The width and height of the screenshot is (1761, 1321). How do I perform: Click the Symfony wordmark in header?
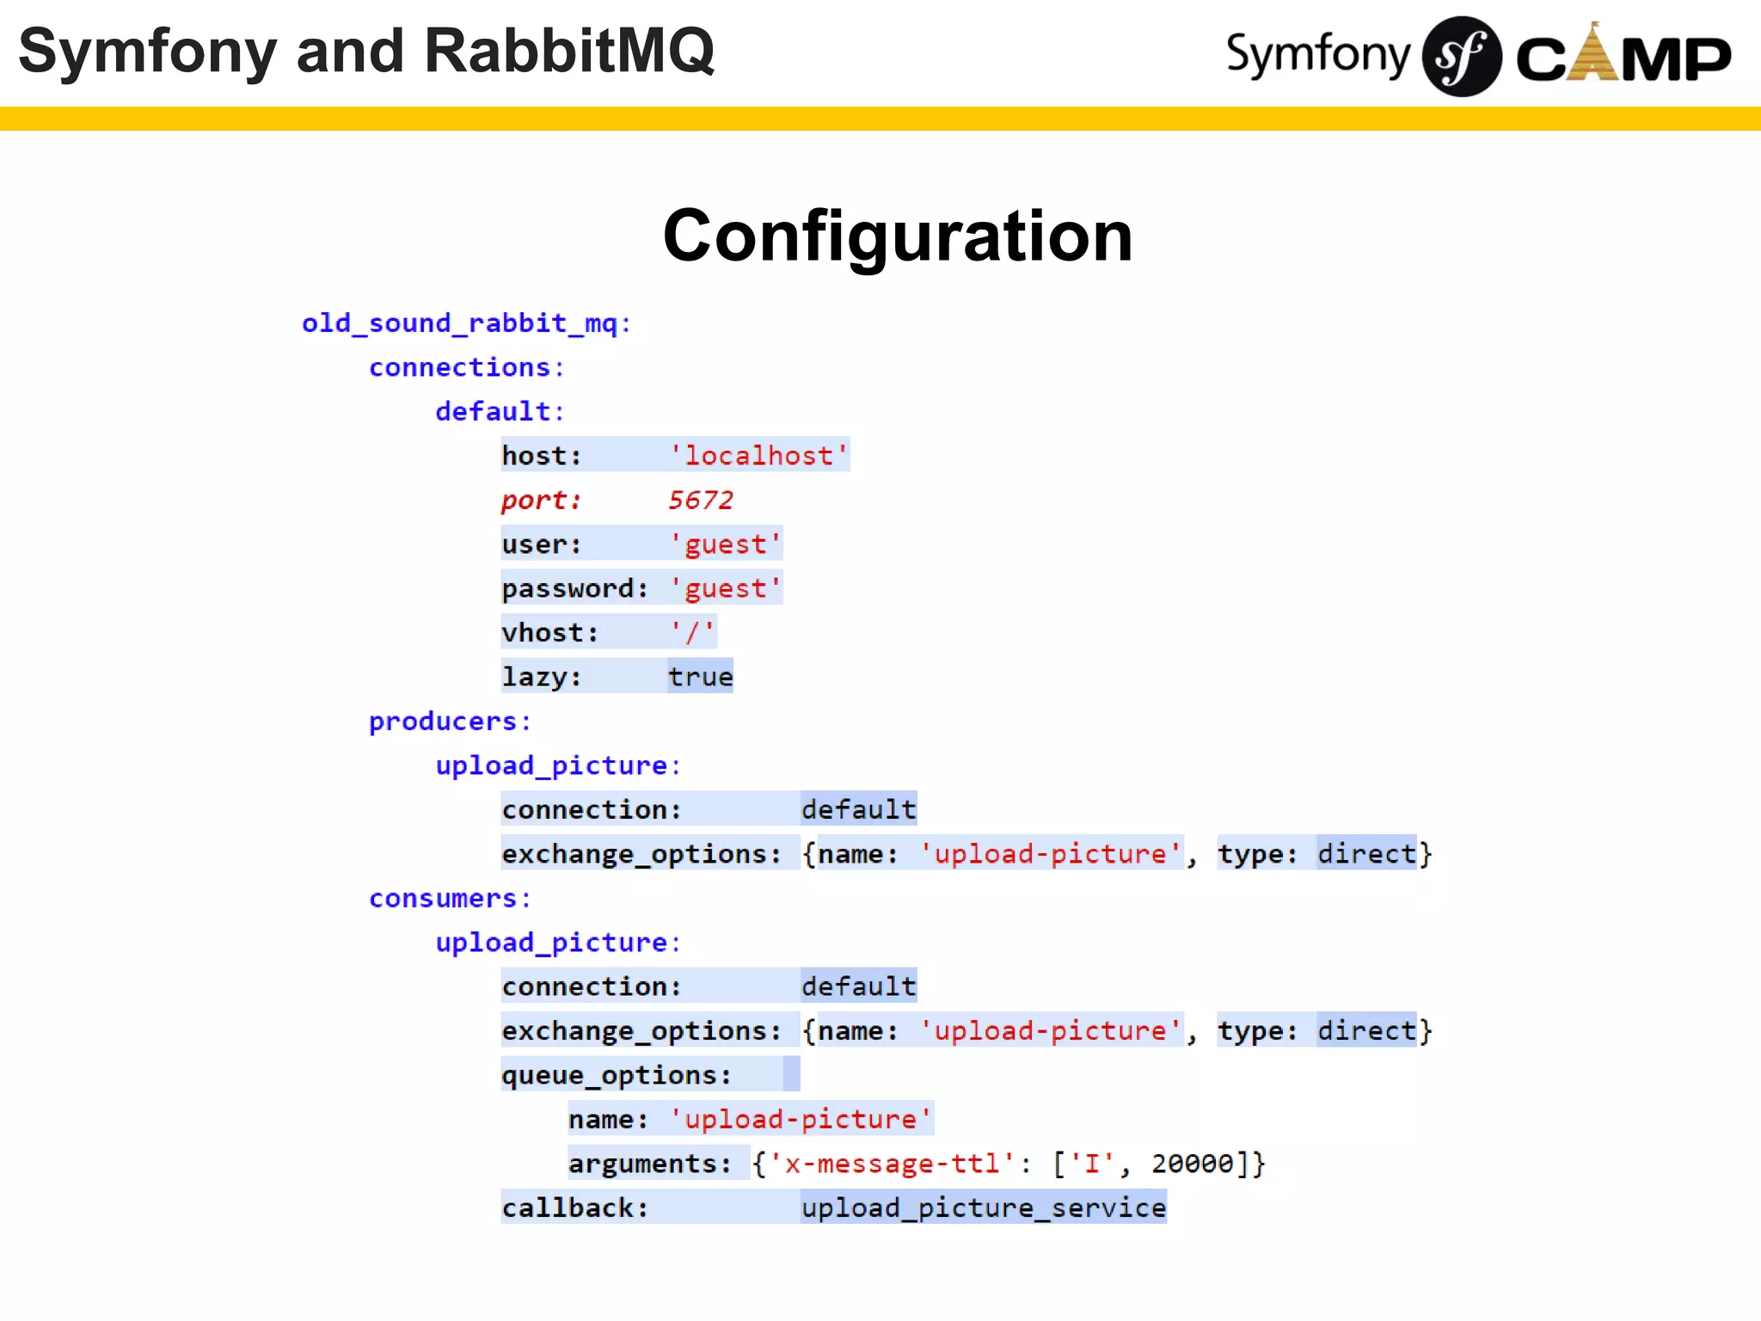click(1318, 55)
